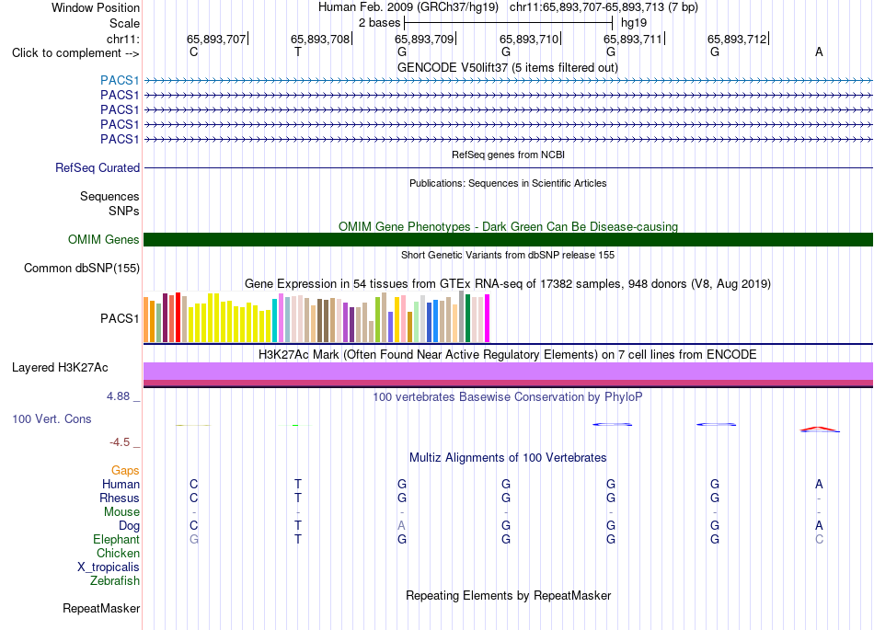Open "Multiz Alignments of 100 Vertebrates" title
Image resolution: width=874 pixels, height=630 pixels.
pos(508,457)
